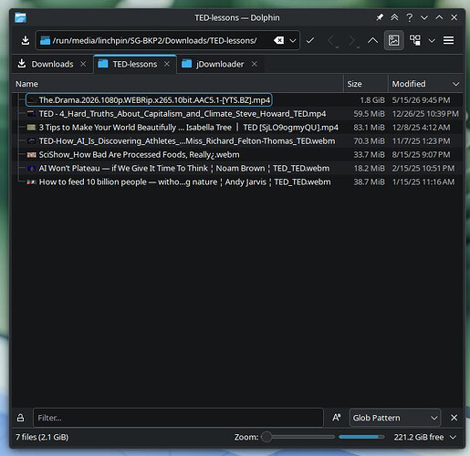
Task: Close the TED-lessons tab
Action: click(x=167, y=64)
